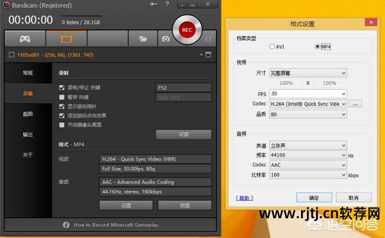The image size is (385, 238).
Task: Open the FPS dropdown showing 30
Action: (x=308, y=93)
